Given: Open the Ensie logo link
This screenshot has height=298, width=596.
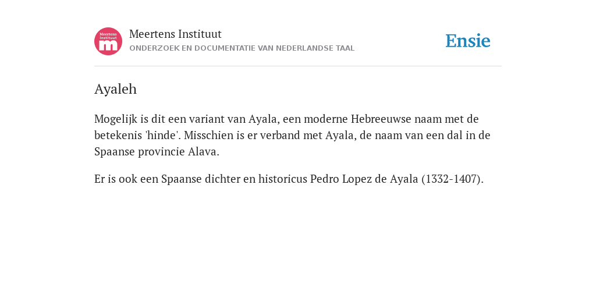Looking at the screenshot, I should (468, 41).
